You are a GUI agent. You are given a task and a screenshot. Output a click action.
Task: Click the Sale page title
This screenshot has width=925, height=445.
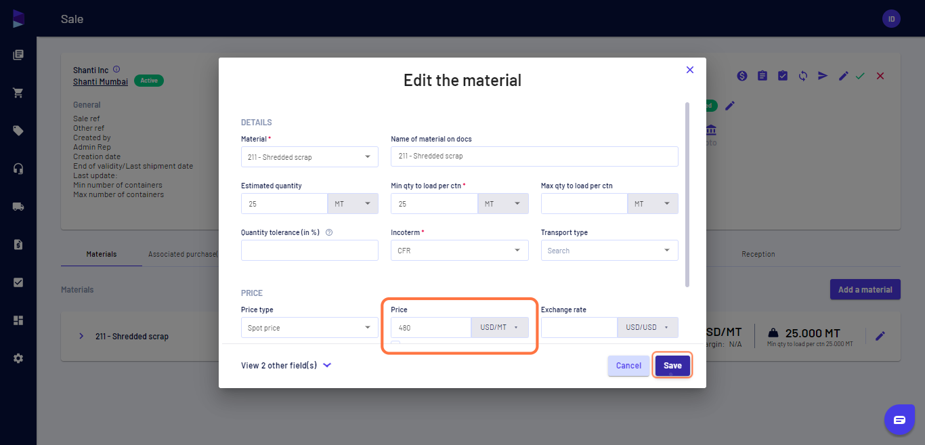(72, 19)
